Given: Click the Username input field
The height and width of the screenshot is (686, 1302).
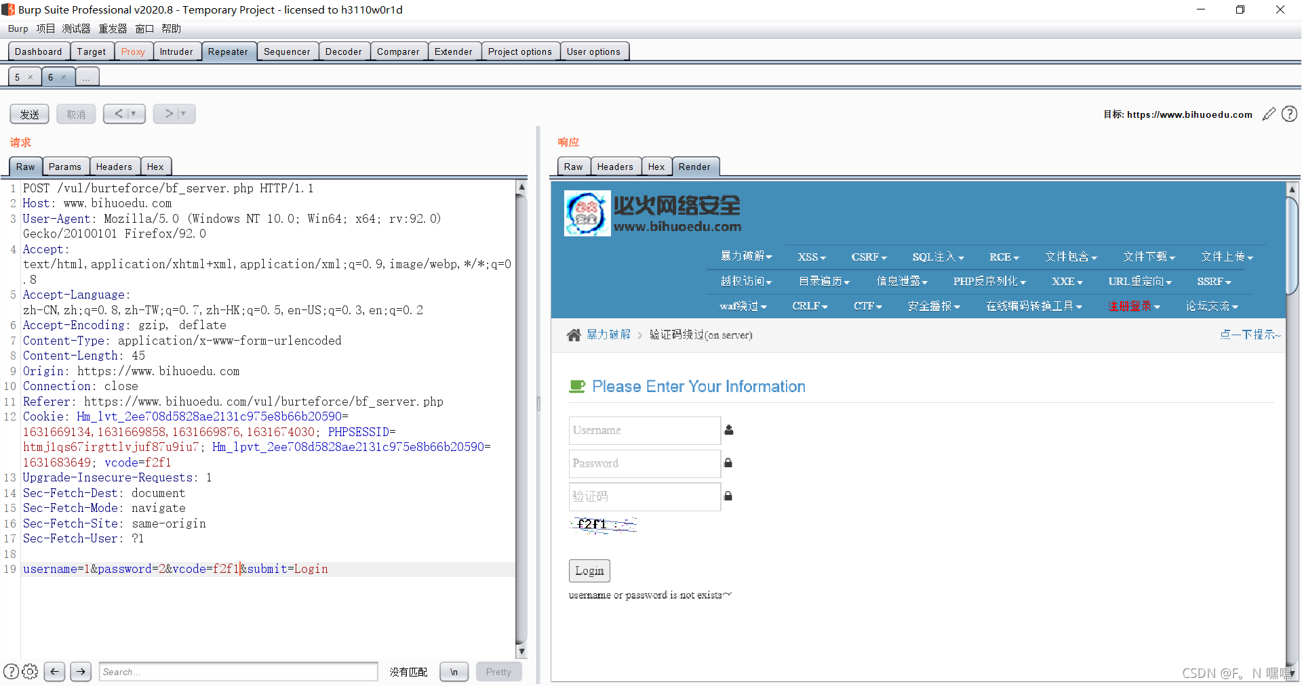Looking at the screenshot, I should coord(644,430).
